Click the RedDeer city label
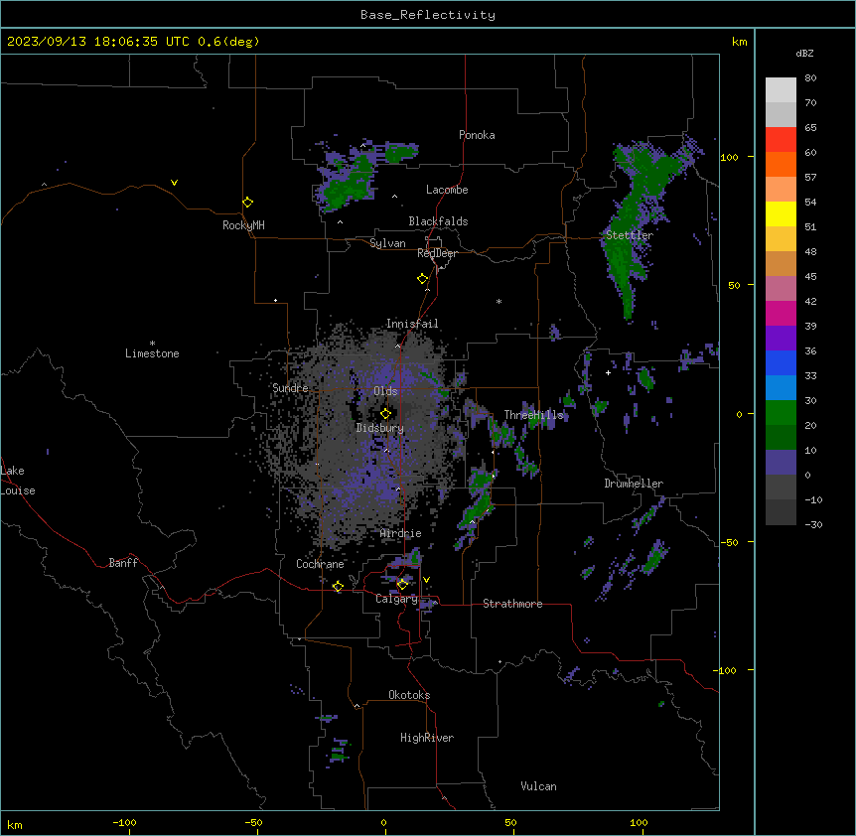 [437, 253]
